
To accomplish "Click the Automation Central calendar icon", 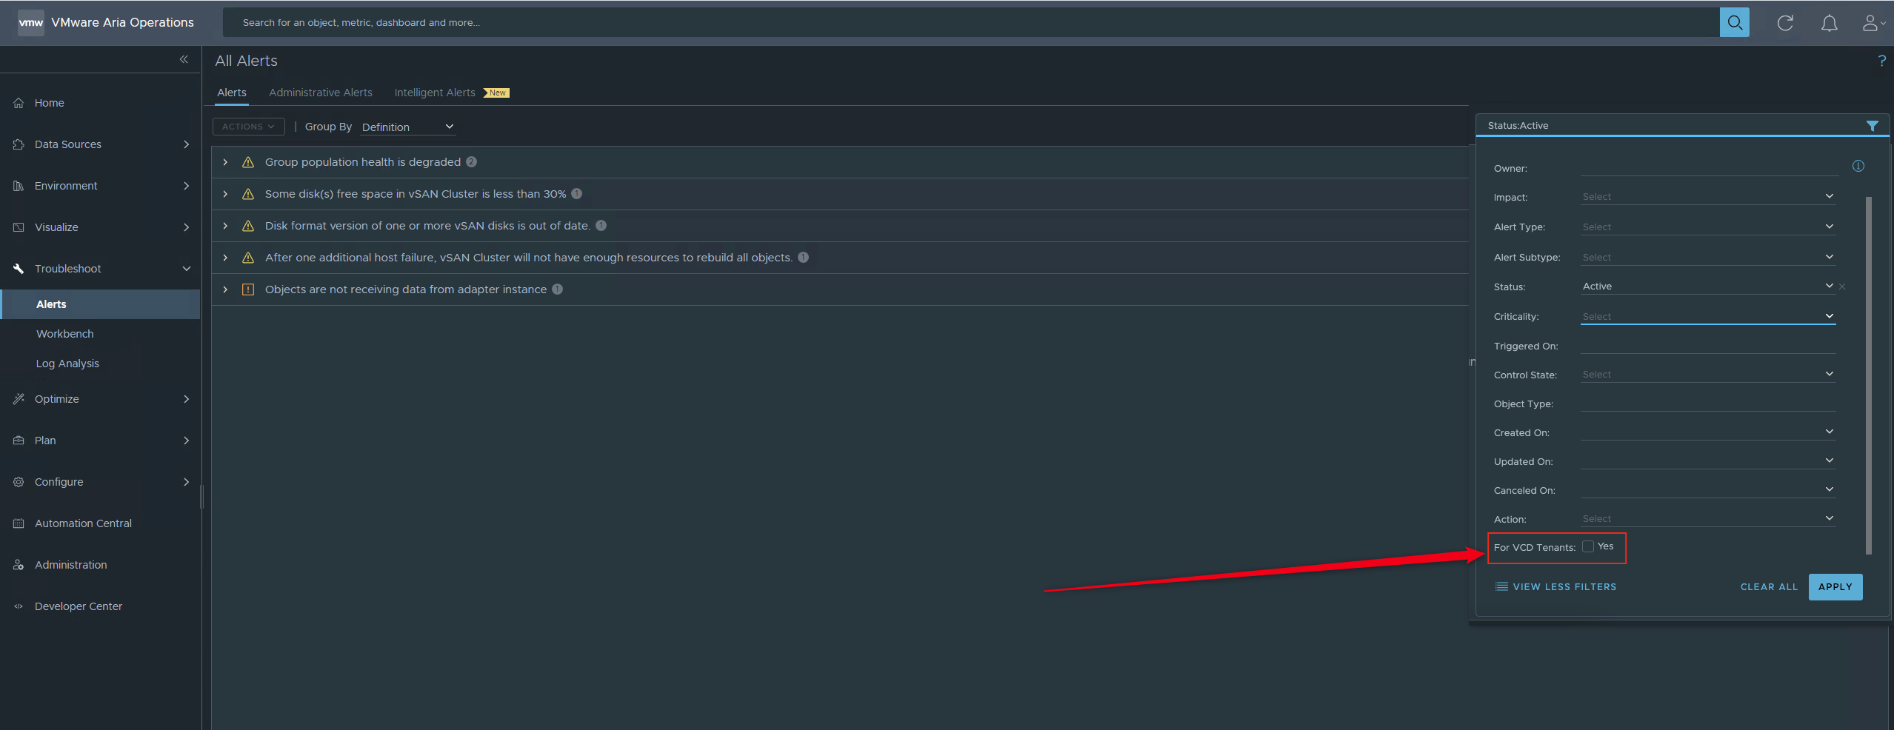I will click(19, 523).
